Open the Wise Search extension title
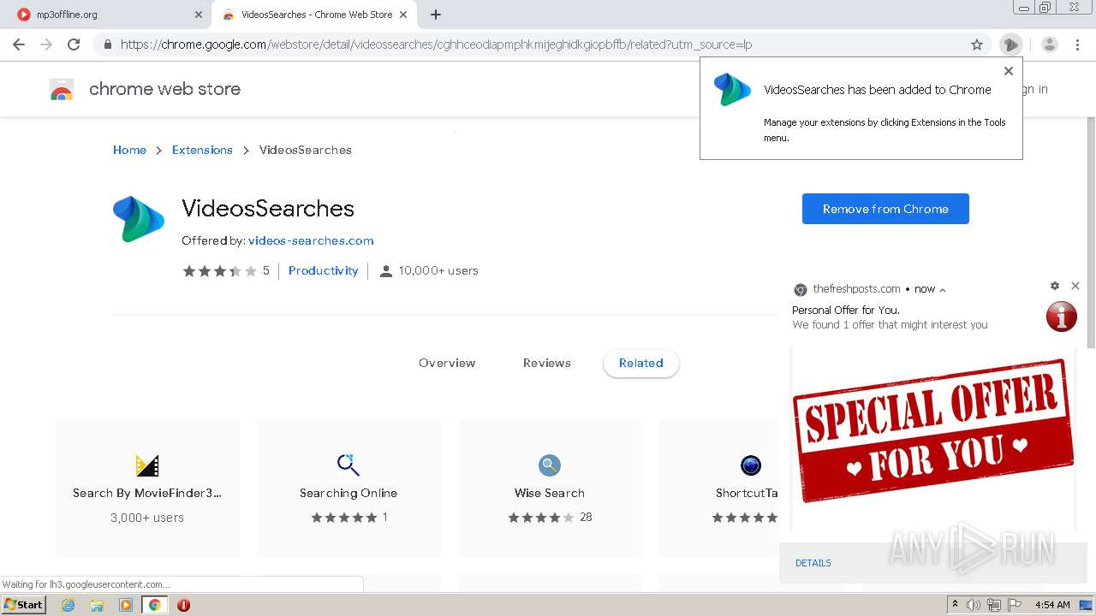The width and height of the screenshot is (1096, 616). click(x=550, y=493)
